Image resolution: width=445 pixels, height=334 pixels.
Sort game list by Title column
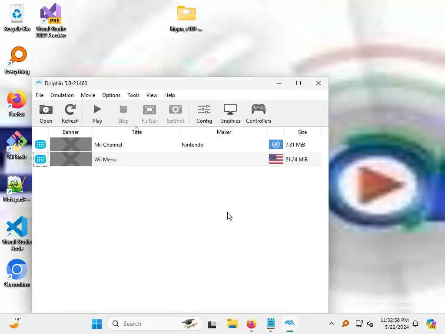136,132
